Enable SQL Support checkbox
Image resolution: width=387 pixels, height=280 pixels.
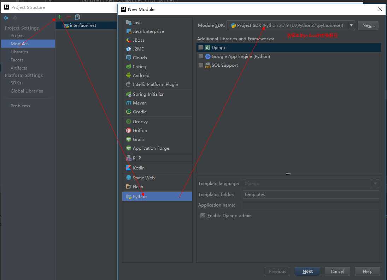pyautogui.click(x=201, y=65)
